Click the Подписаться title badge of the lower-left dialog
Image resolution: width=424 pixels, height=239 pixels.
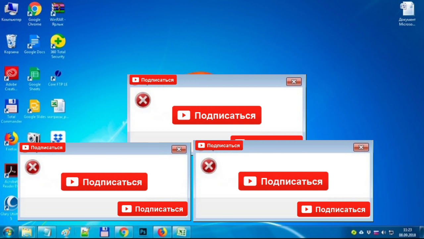click(42, 147)
